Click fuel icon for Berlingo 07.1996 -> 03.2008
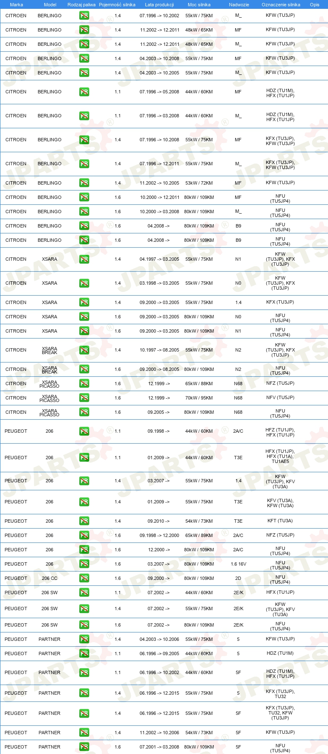 click(84, 116)
